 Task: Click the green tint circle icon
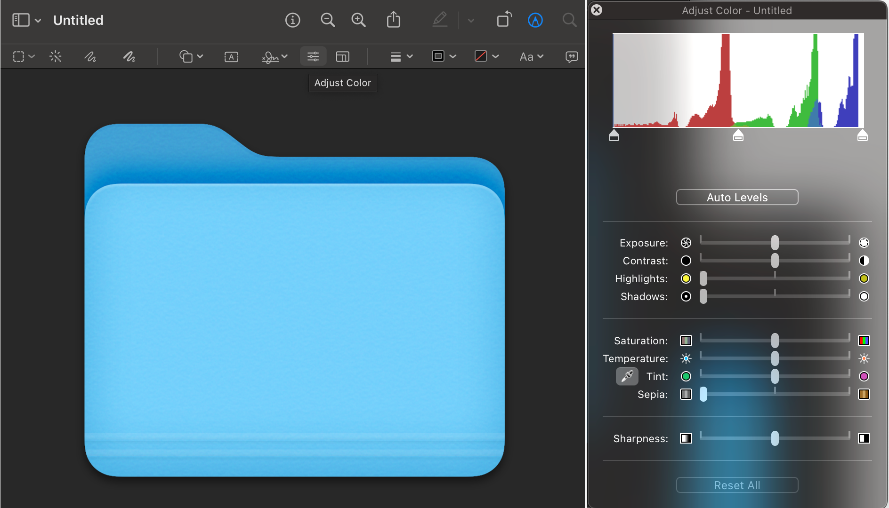(x=686, y=376)
